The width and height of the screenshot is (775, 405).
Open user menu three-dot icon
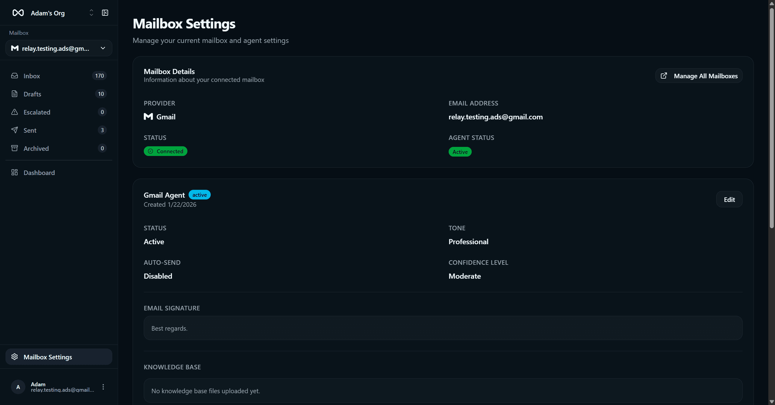pyautogui.click(x=103, y=387)
